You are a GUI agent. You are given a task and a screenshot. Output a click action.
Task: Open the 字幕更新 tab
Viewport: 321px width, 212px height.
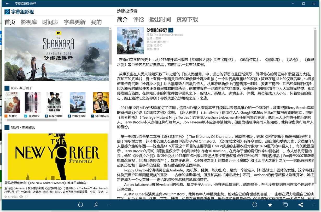(x=75, y=22)
